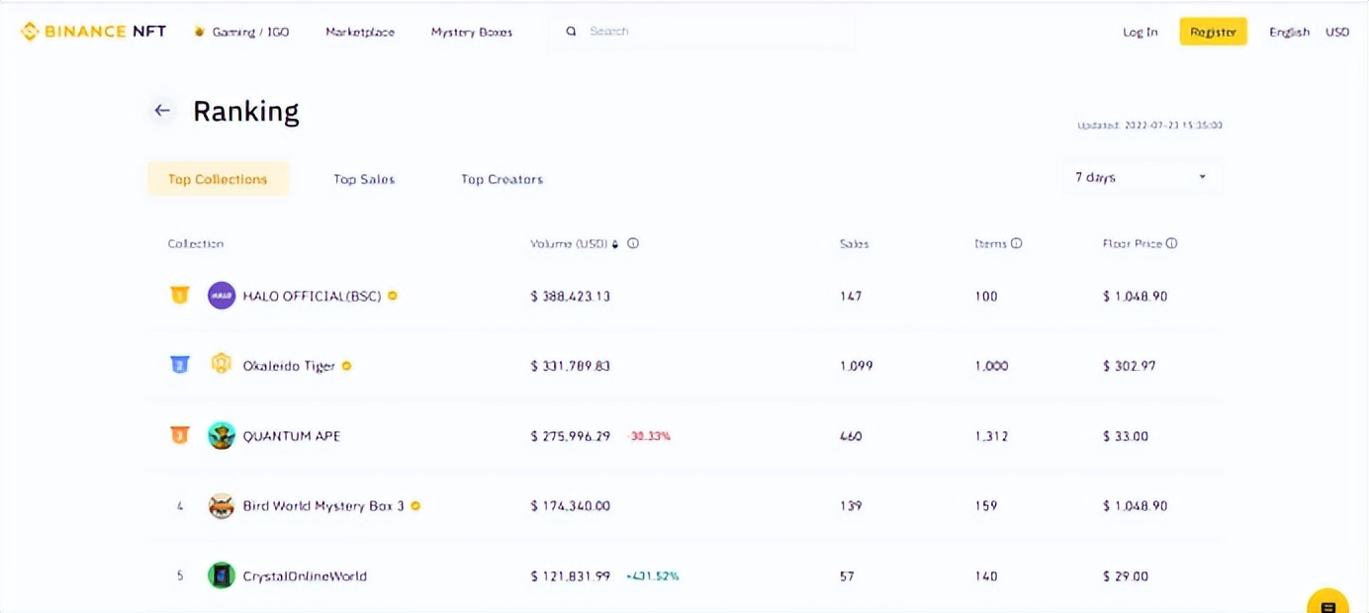
Task: Click the Okaleido Tiger collection avatar
Action: [x=222, y=365]
